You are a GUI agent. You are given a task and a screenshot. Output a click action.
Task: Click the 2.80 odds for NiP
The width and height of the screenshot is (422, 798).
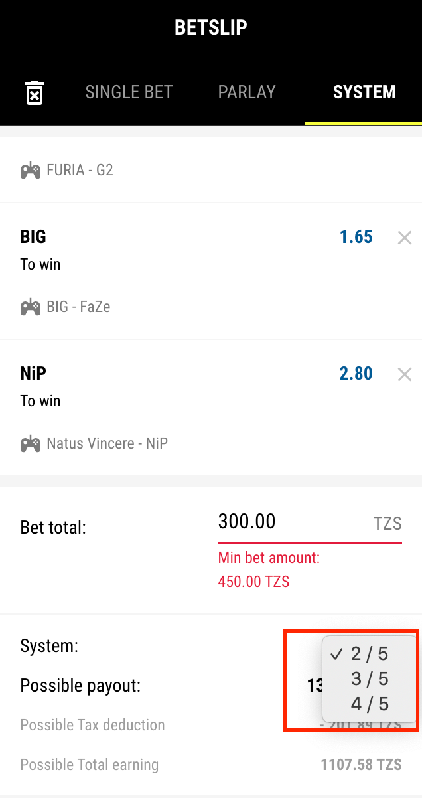point(356,374)
